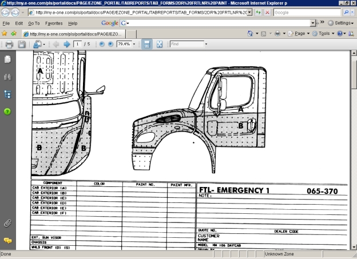Click the browser Back button

6,12
